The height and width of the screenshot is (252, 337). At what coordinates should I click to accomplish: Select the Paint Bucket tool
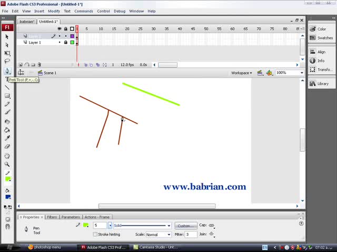tap(7, 130)
